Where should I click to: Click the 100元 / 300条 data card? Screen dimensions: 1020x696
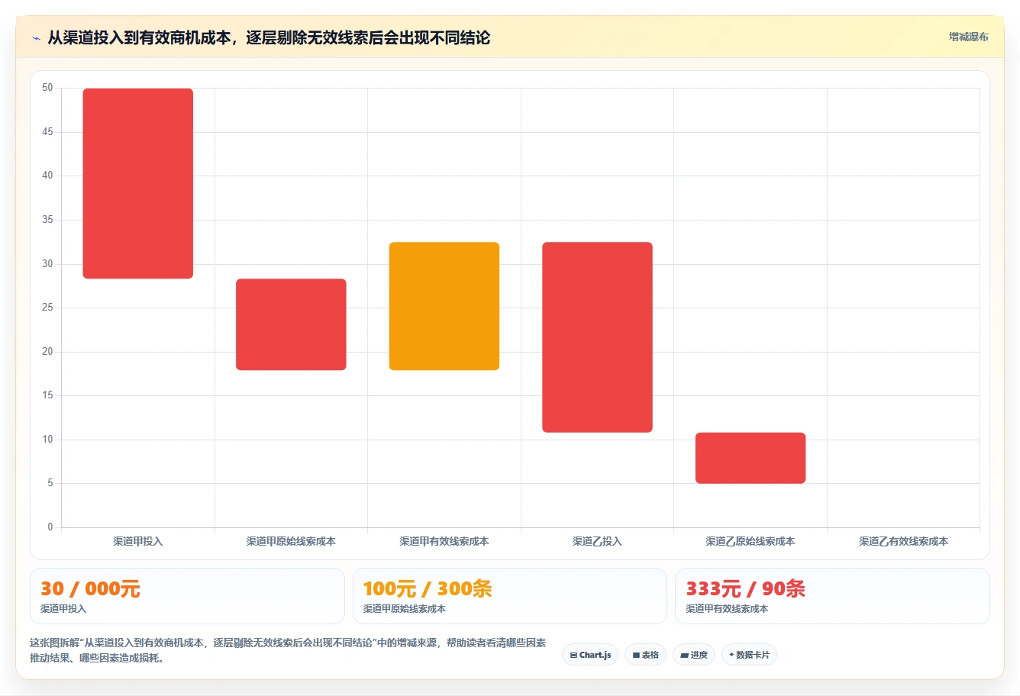click(510, 596)
